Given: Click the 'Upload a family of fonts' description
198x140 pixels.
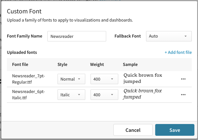Looking at the screenshot, I should pos(70,20).
